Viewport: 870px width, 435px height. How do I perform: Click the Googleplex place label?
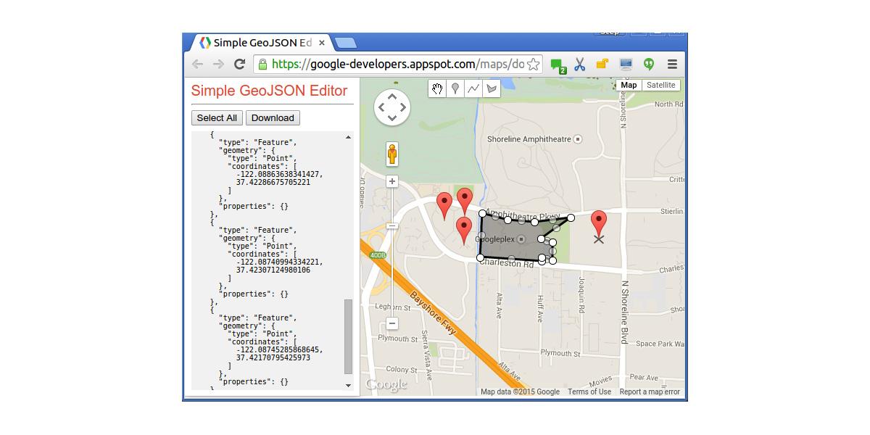coord(495,239)
